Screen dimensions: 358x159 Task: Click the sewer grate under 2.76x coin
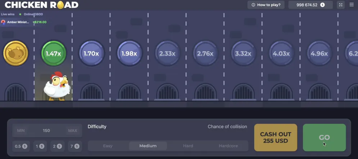(205, 92)
